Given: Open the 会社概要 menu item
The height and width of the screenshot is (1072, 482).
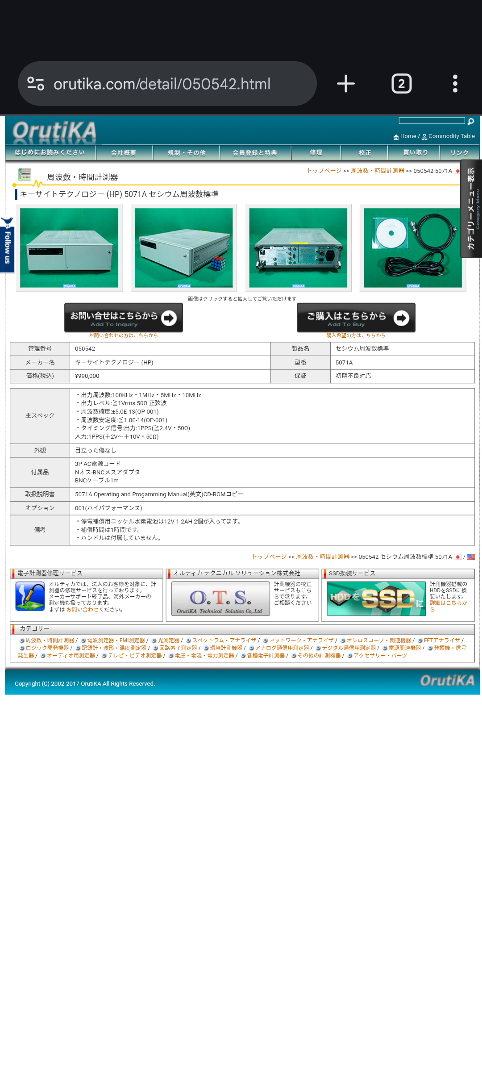Looking at the screenshot, I should coord(124,153).
